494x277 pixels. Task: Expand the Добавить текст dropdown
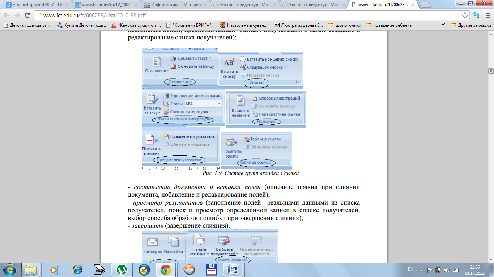[210, 58]
